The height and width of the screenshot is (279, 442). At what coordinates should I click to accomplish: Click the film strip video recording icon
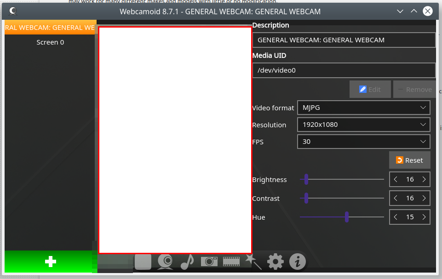(231, 261)
